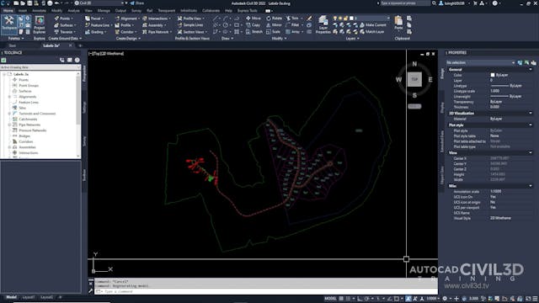Open the Active Drawing View dropdown
539x303 pixels.
tap(40, 67)
